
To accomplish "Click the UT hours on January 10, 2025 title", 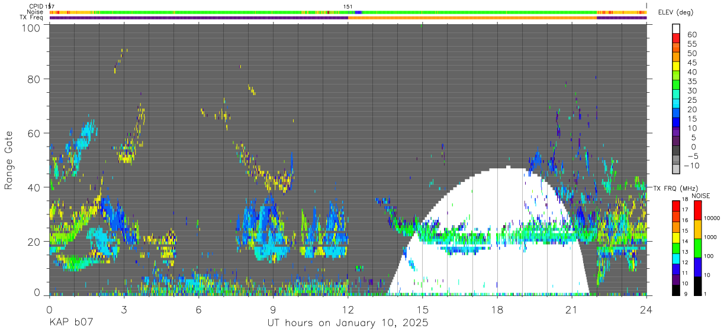I will [x=348, y=324].
